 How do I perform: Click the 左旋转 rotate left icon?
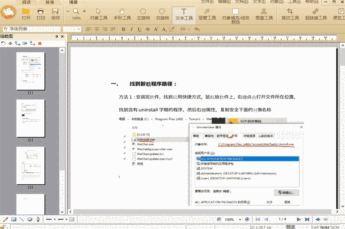point(143,14)
